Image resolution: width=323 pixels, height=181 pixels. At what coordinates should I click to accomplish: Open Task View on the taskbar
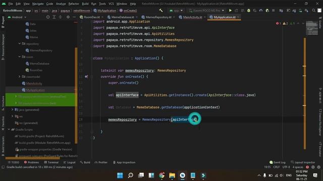(x=141, y=175)
